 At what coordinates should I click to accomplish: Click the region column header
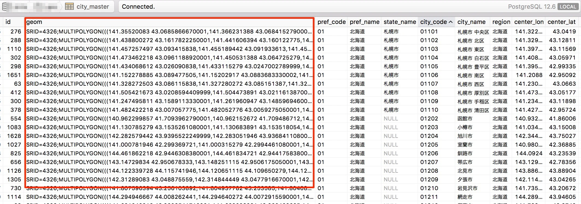click(x=501, y=22)
